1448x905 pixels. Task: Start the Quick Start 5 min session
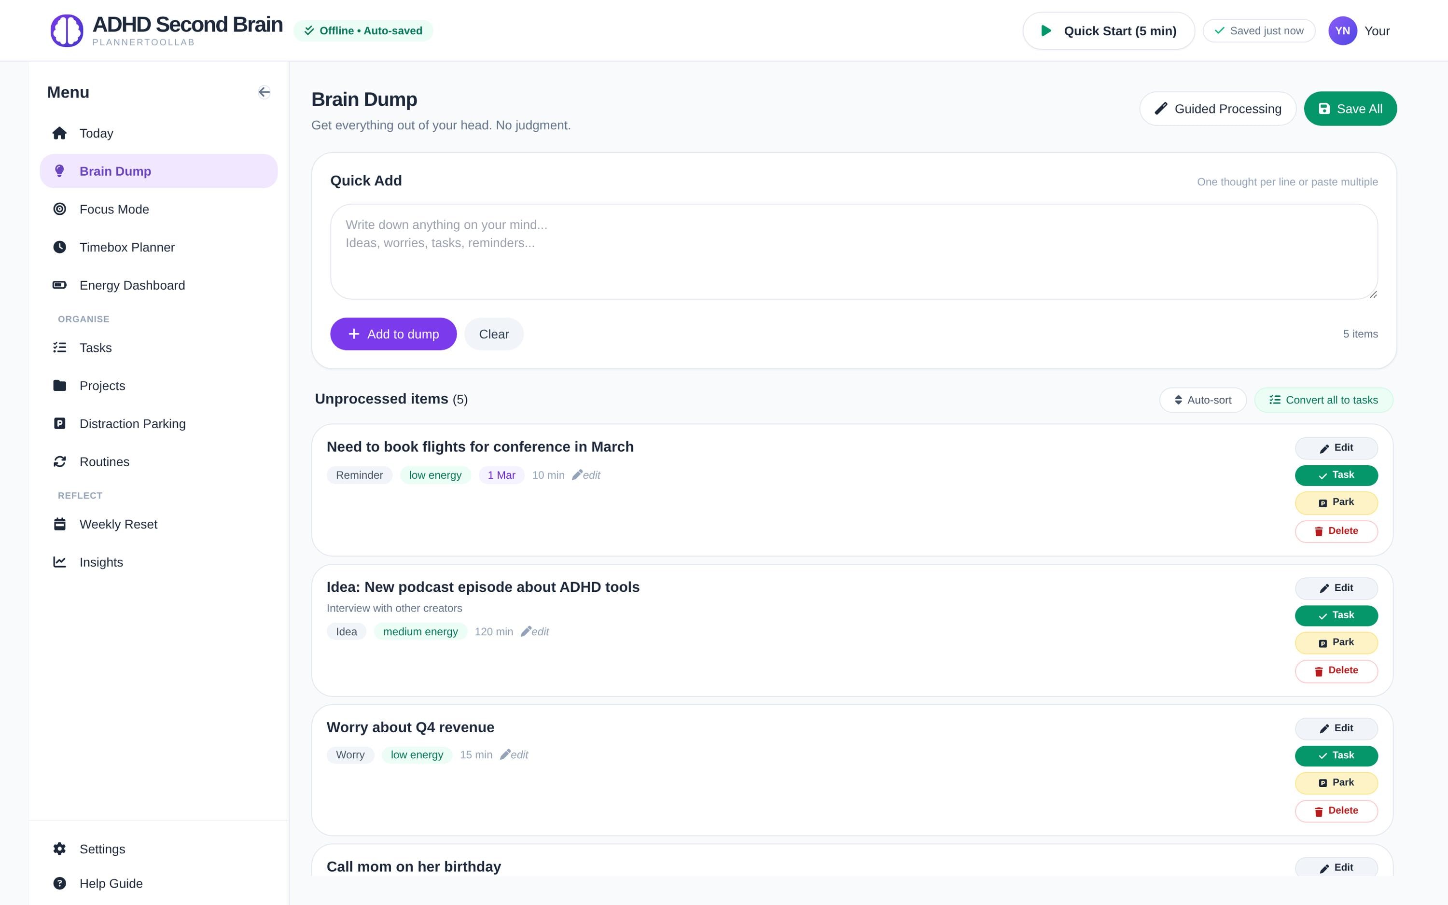pos(1108,31)
